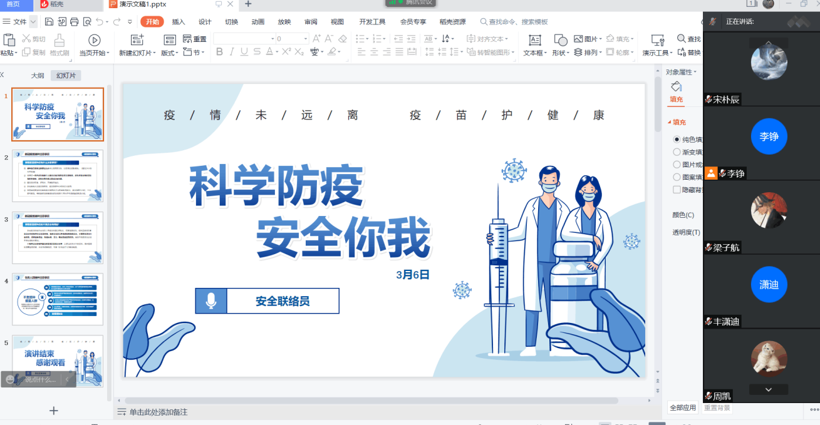Select slide 2 thumbnail
820x425 pixels.
point(58,176)
